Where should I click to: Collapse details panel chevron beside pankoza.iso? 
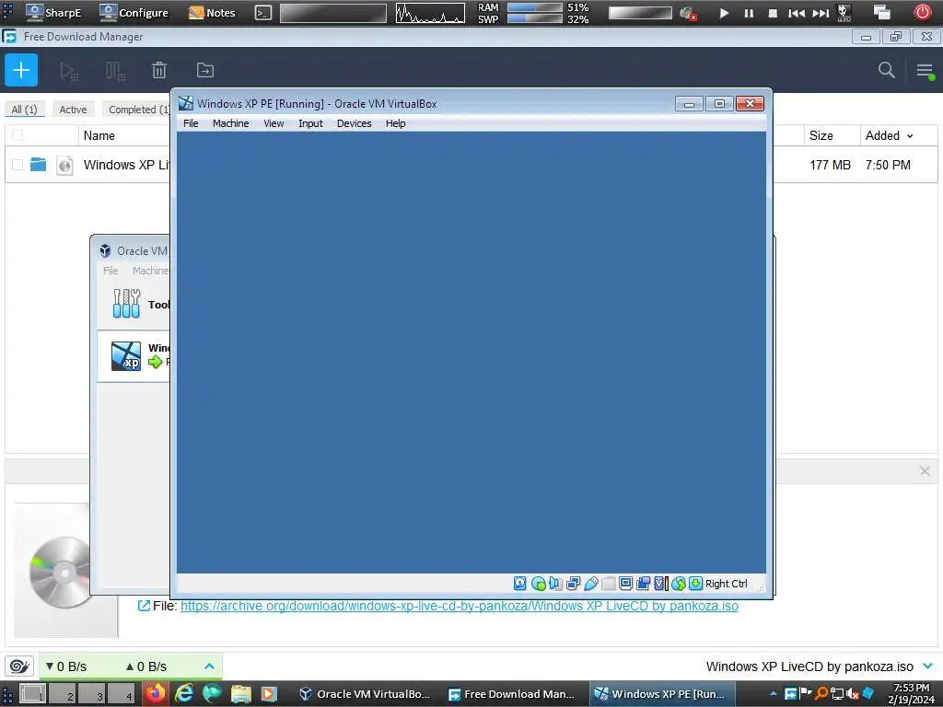pos(928,666)
